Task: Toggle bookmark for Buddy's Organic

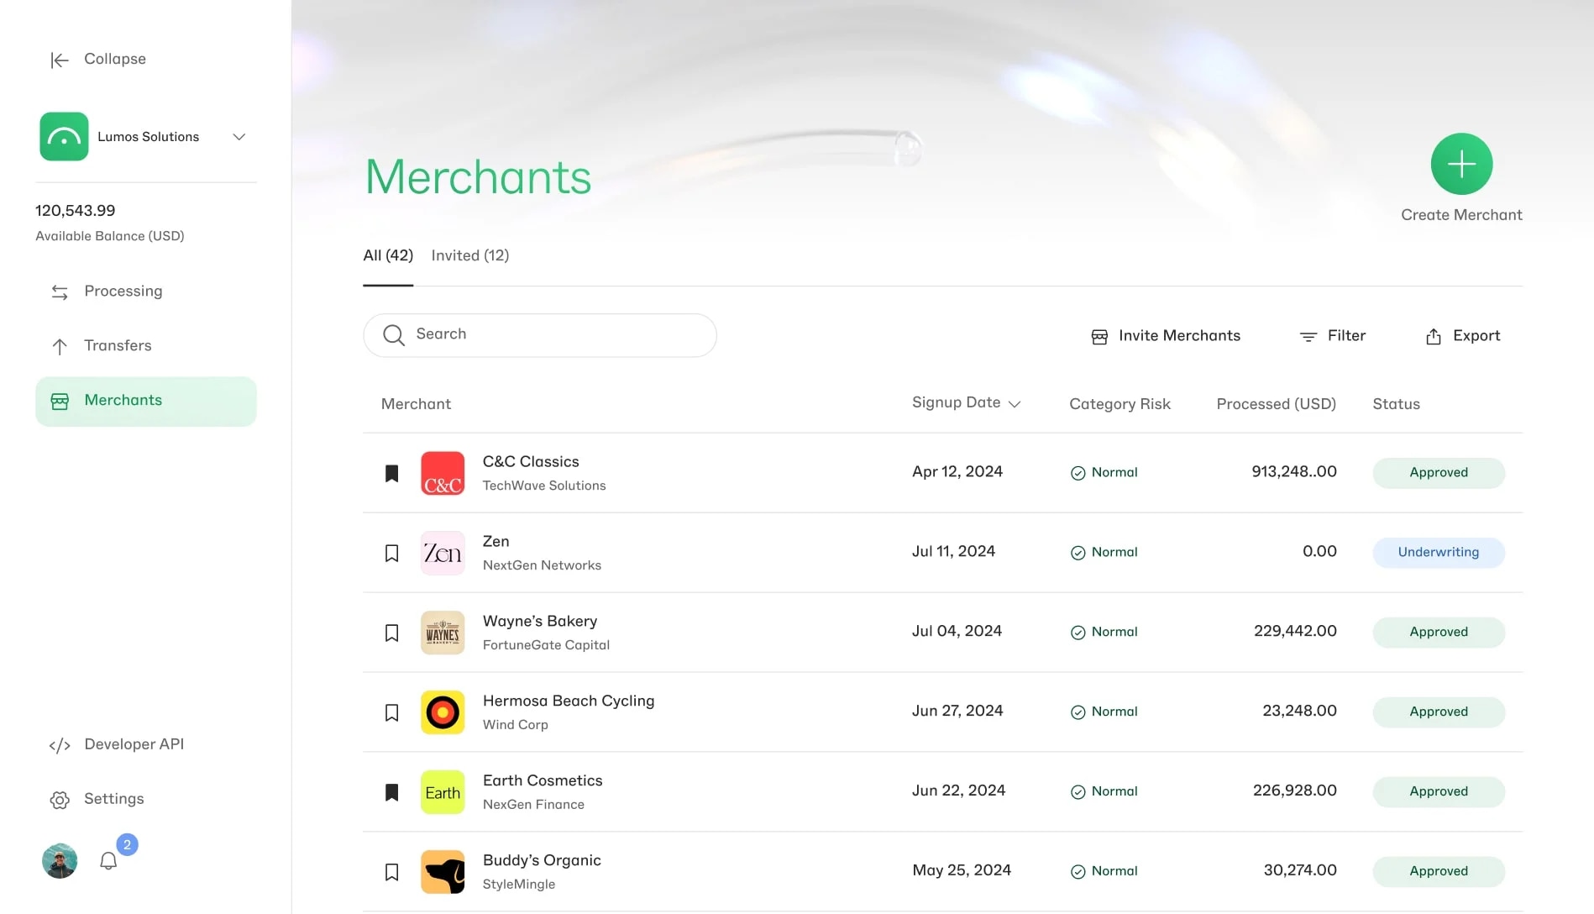Action: (x=391, y=872)
